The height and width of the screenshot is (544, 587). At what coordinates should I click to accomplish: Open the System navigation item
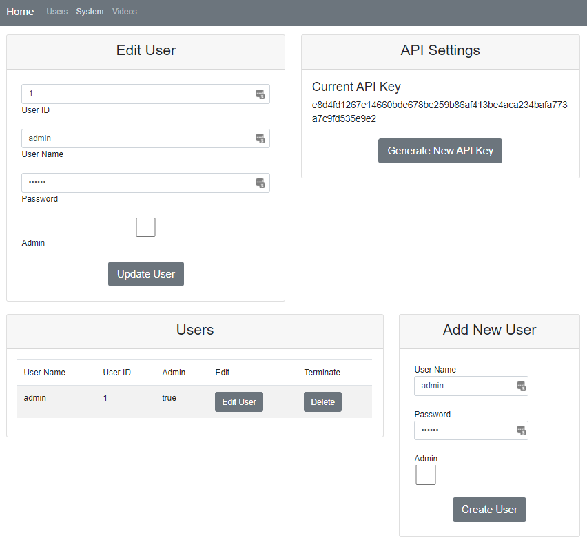(90, 12)
